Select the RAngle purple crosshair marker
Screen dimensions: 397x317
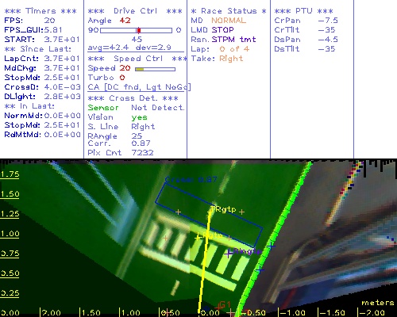(228, 254)
